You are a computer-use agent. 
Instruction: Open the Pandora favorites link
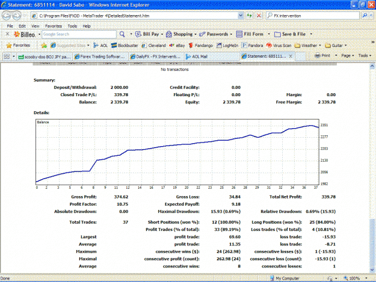[252, 45]
